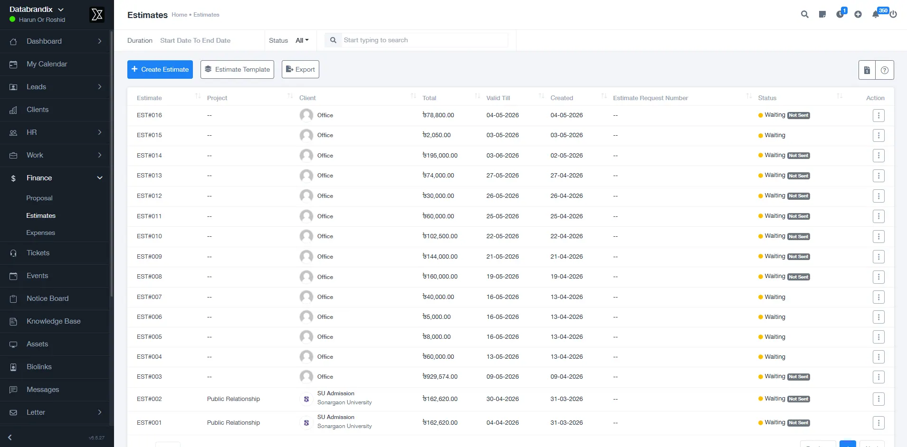Open action menu for EST#006
The height and width of the screenshot is (447, 907).
coord(878,317)
